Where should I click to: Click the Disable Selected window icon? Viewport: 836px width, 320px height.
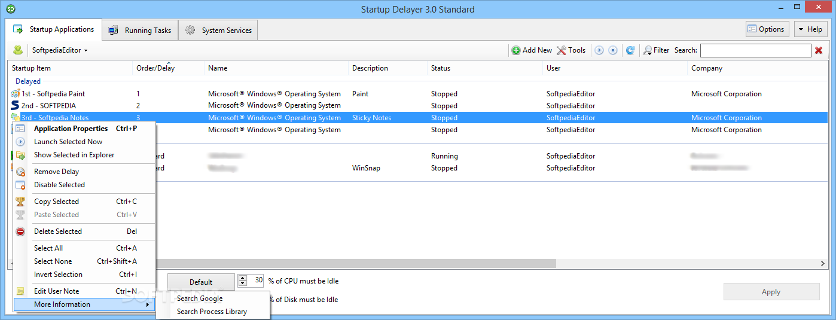tap(20, 185)
